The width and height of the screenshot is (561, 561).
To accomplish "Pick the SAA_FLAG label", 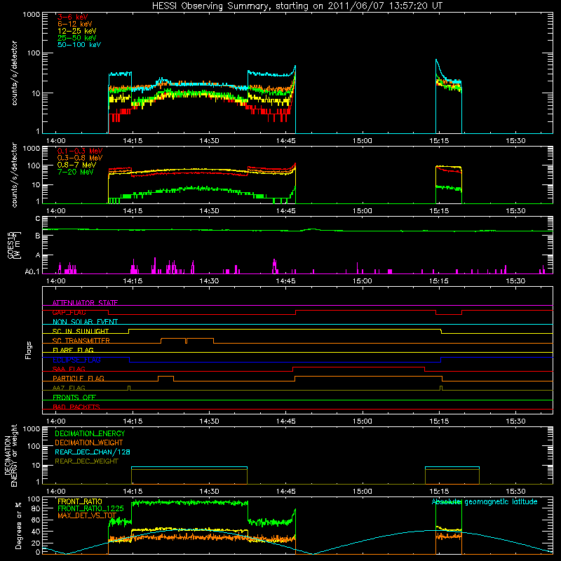I will click(x=69, y=369).
